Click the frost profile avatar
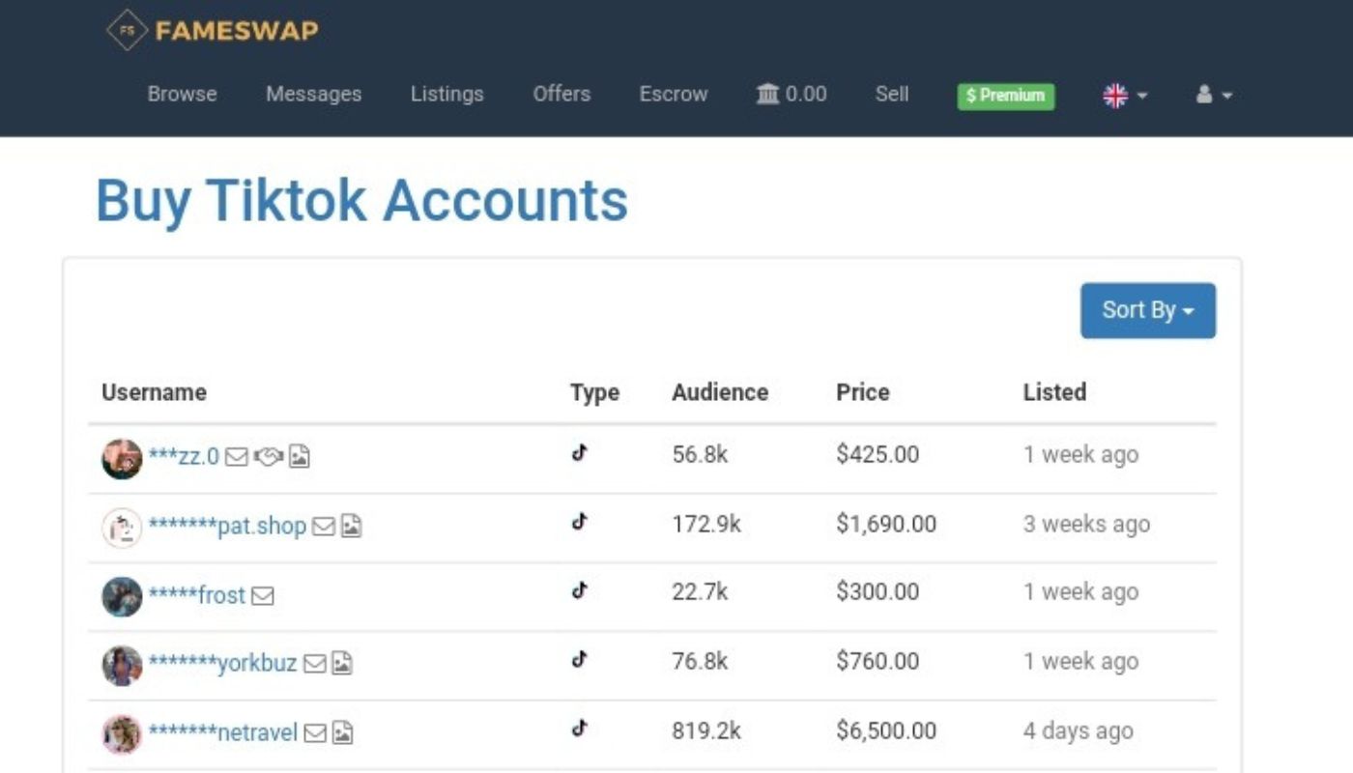The height and width of the screenshot is (773, 1353). (x=122, y=596)
